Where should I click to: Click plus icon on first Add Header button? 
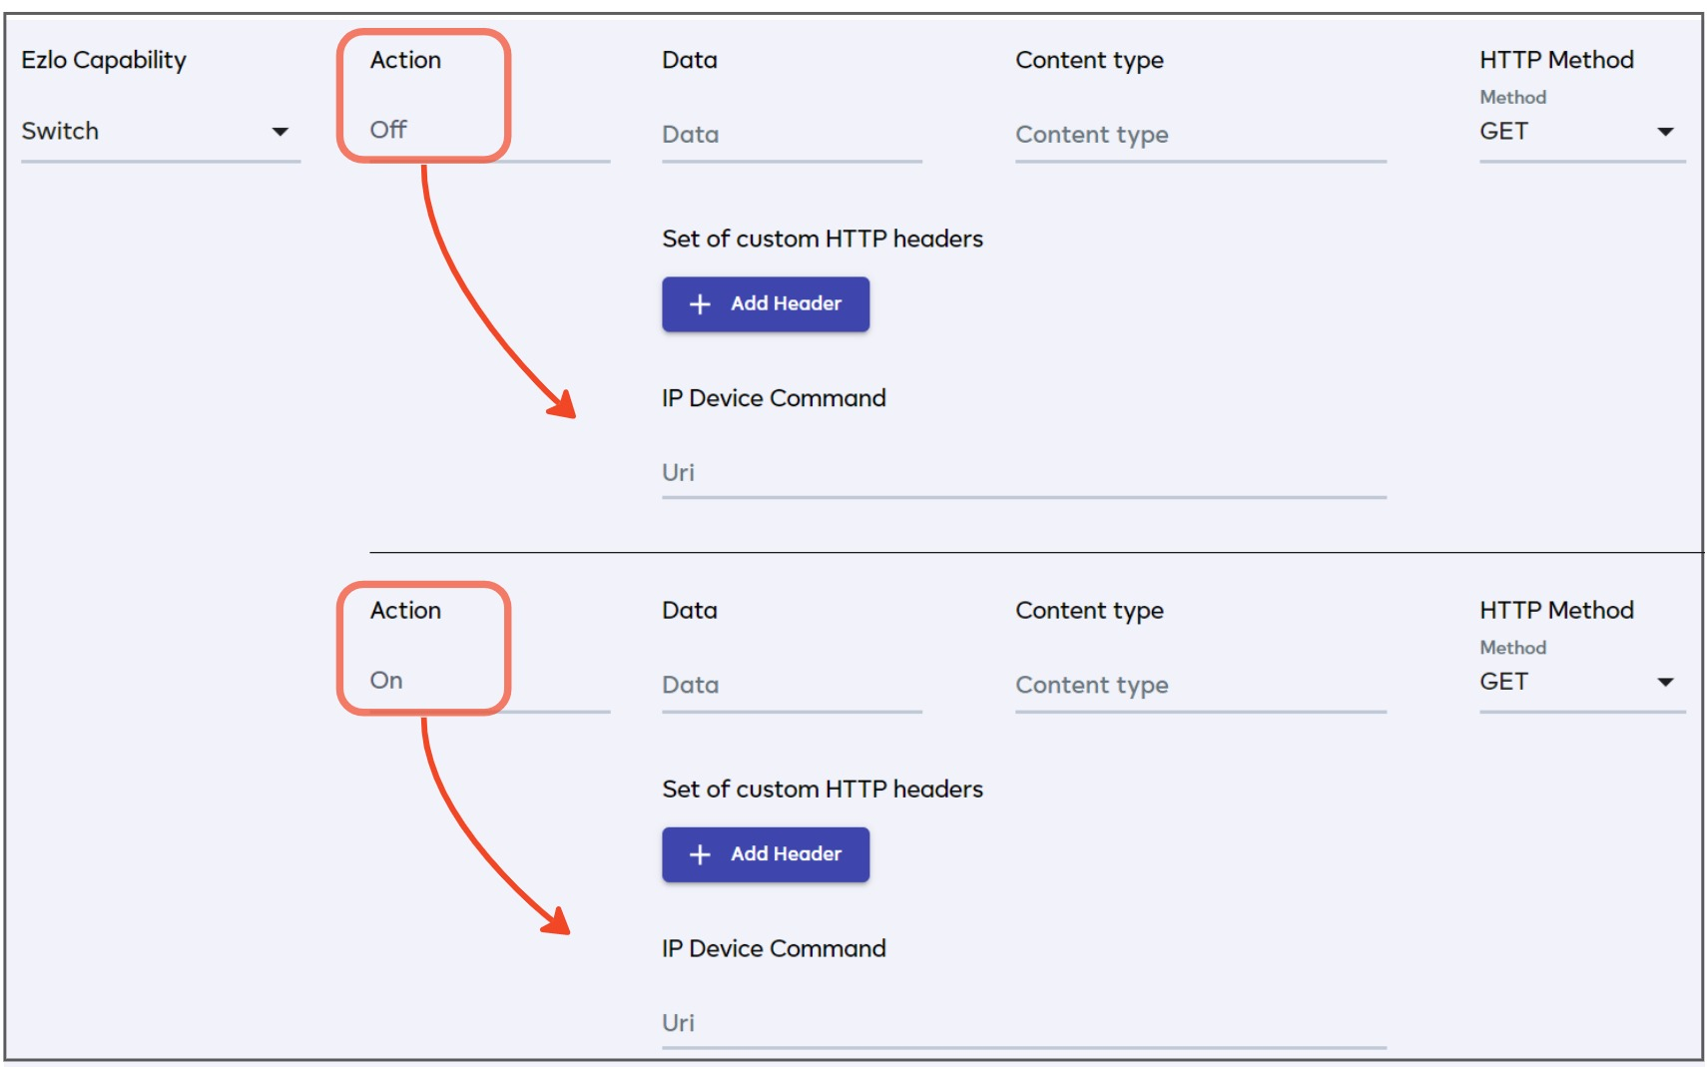point(700,304)
